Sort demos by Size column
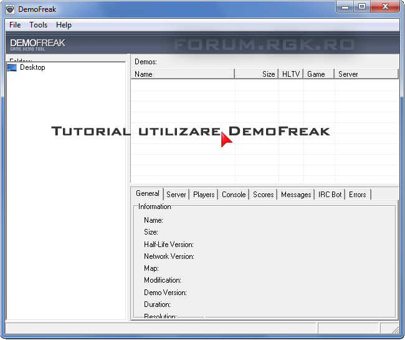The height and width of the screenshot is (340, 405). pos(257,74)
